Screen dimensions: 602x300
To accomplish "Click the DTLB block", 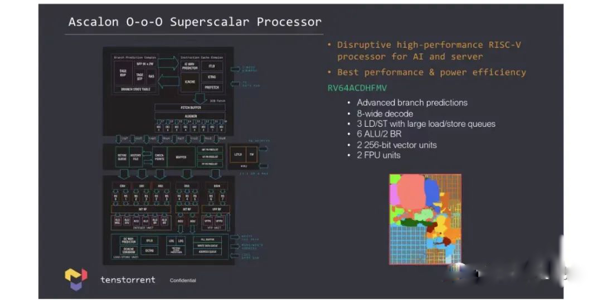I will click(x=149, y=240).
